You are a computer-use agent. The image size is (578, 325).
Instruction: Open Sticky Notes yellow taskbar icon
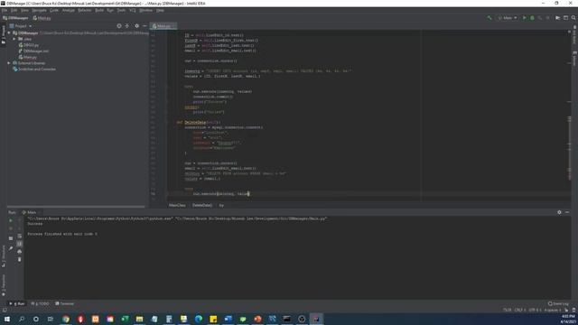(x=213, y=319)
